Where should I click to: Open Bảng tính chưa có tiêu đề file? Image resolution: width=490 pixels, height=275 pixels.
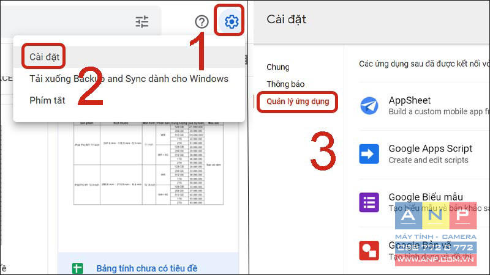click(x=147, y=268)
